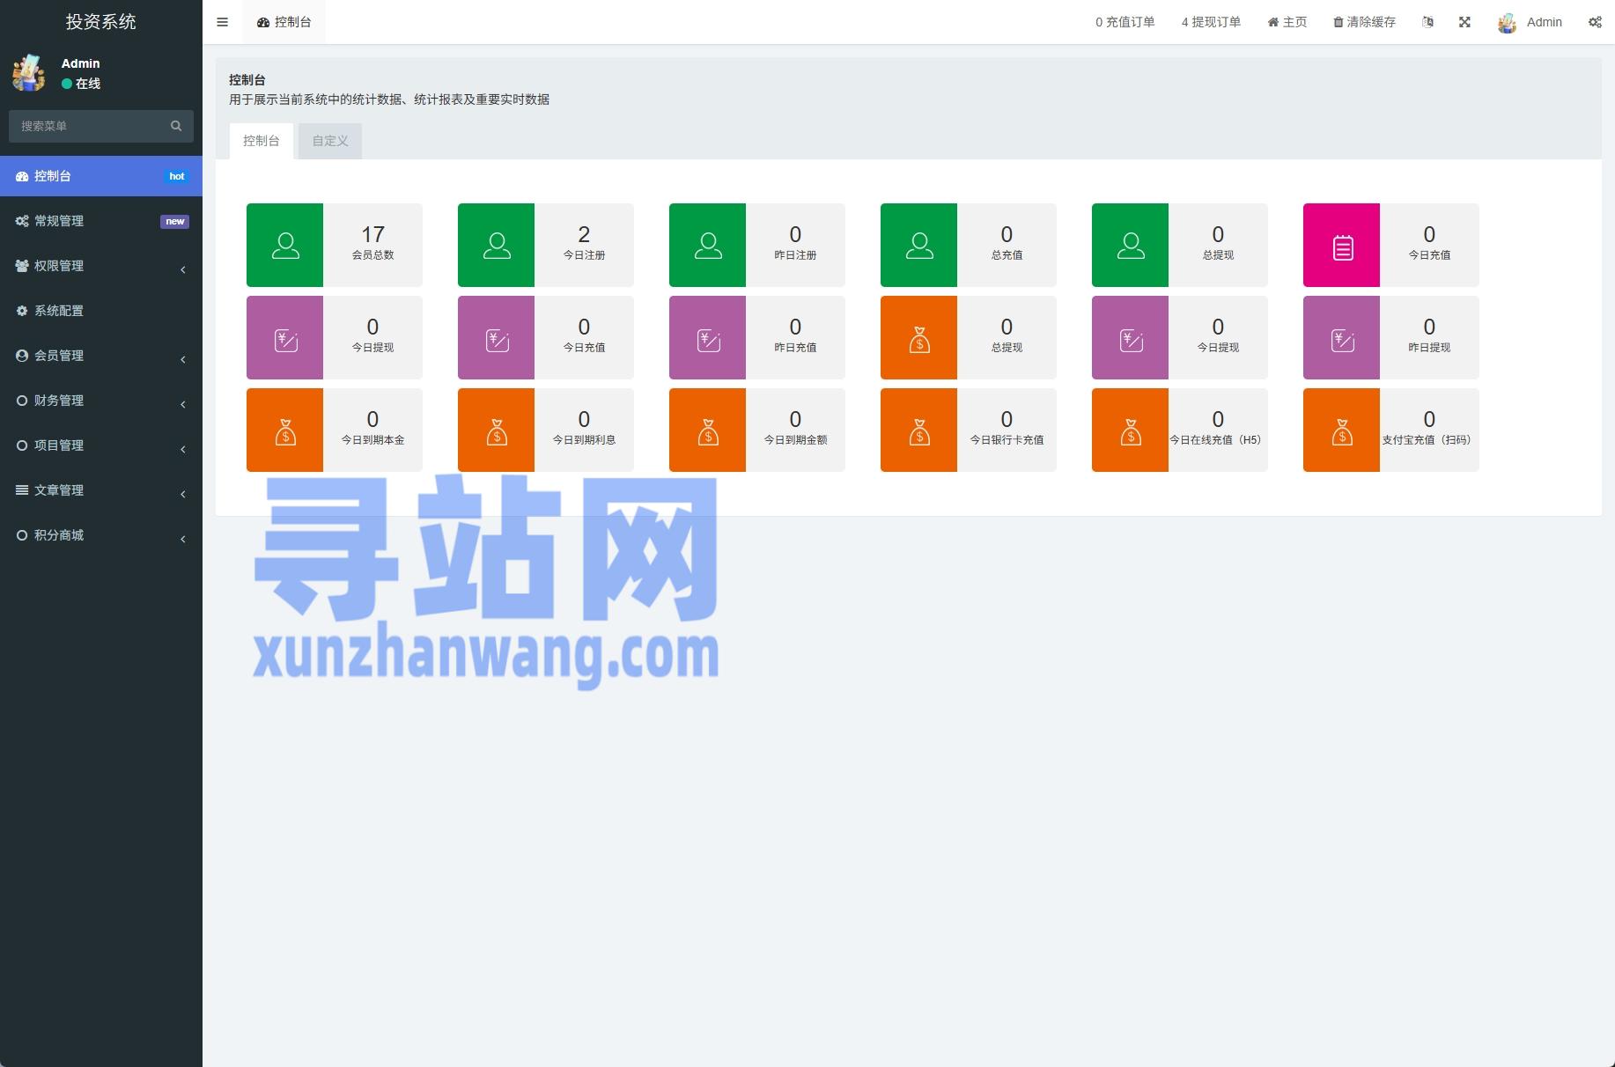This screenshot has height=1067, width=1615.
Task: Open the settings gears icon at top right
Action: coord(1595,22)
